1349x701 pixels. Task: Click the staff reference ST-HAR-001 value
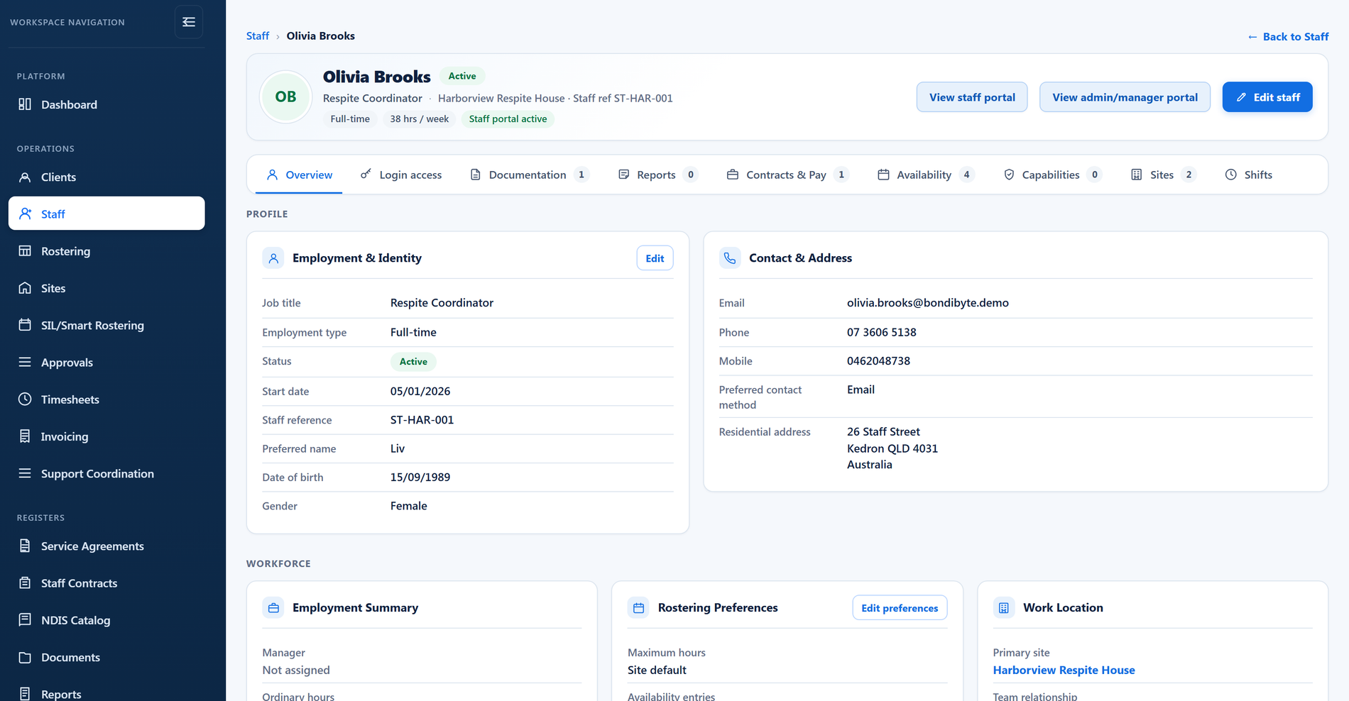click(x=422, y=420)
